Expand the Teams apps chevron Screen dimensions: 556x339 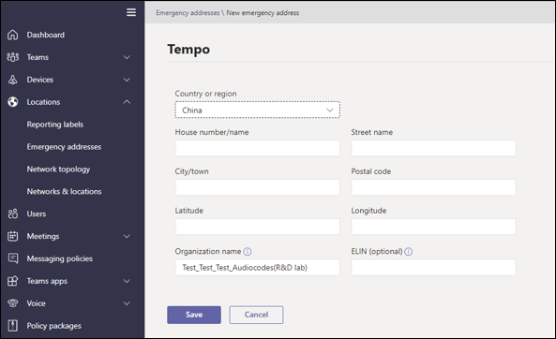point(127,281)
